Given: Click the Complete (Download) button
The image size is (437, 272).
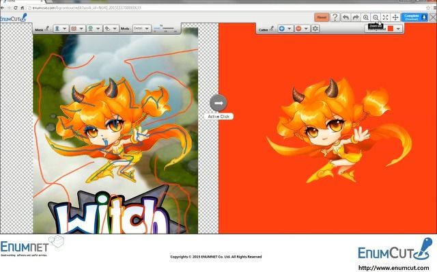Looking at the screenshot, I should click(414, 17).
